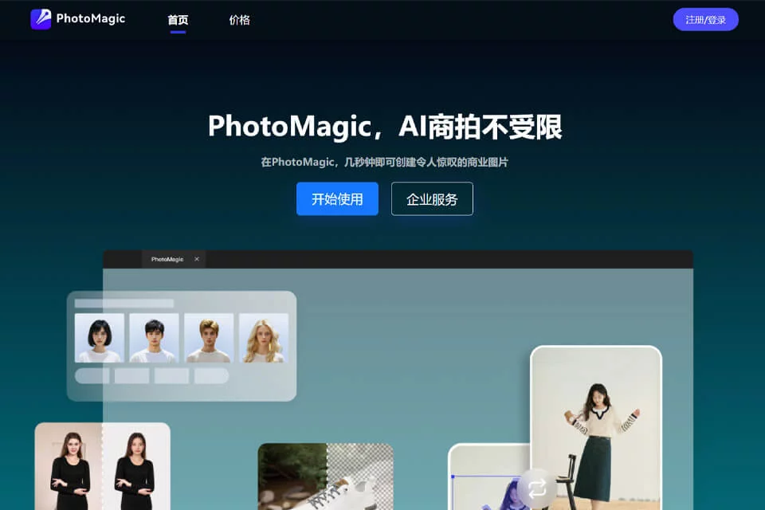Click the swap arrows icon on model image
Viewport: 765px width, 510px height.
[x=536, y=488]
